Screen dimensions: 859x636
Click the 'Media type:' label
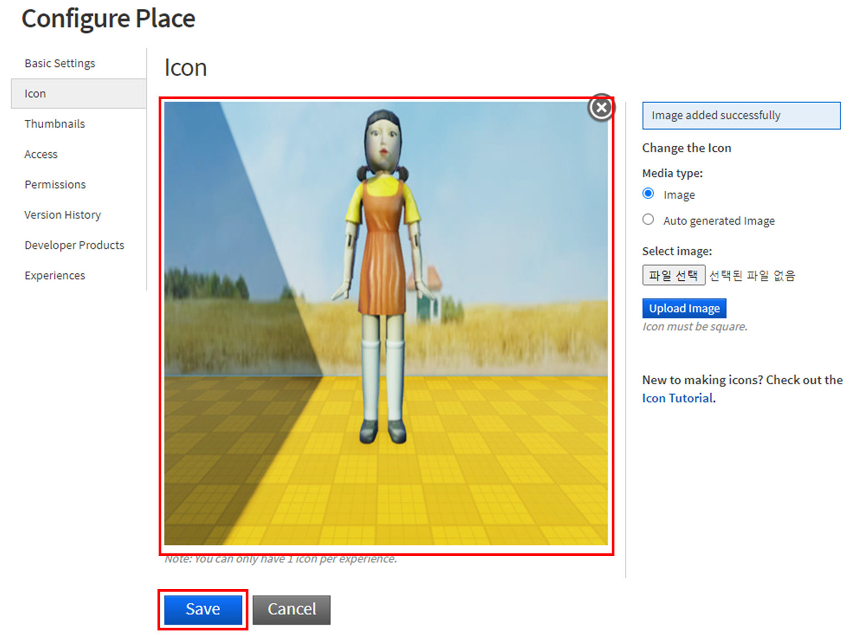[672, 173]
